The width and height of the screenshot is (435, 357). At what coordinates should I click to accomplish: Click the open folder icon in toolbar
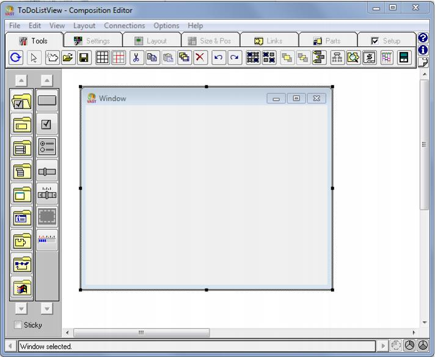coord(68,58)
